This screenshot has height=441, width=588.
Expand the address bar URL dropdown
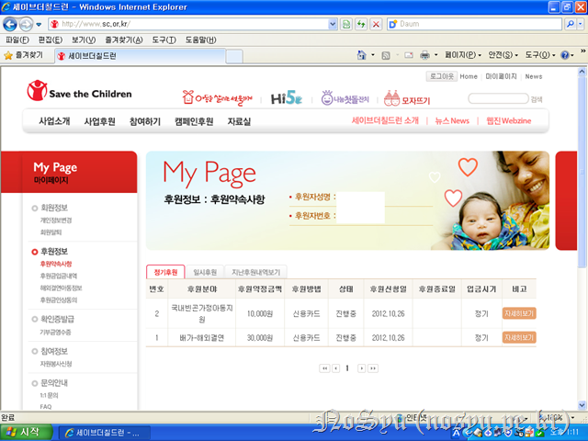(x=331, y=23)
